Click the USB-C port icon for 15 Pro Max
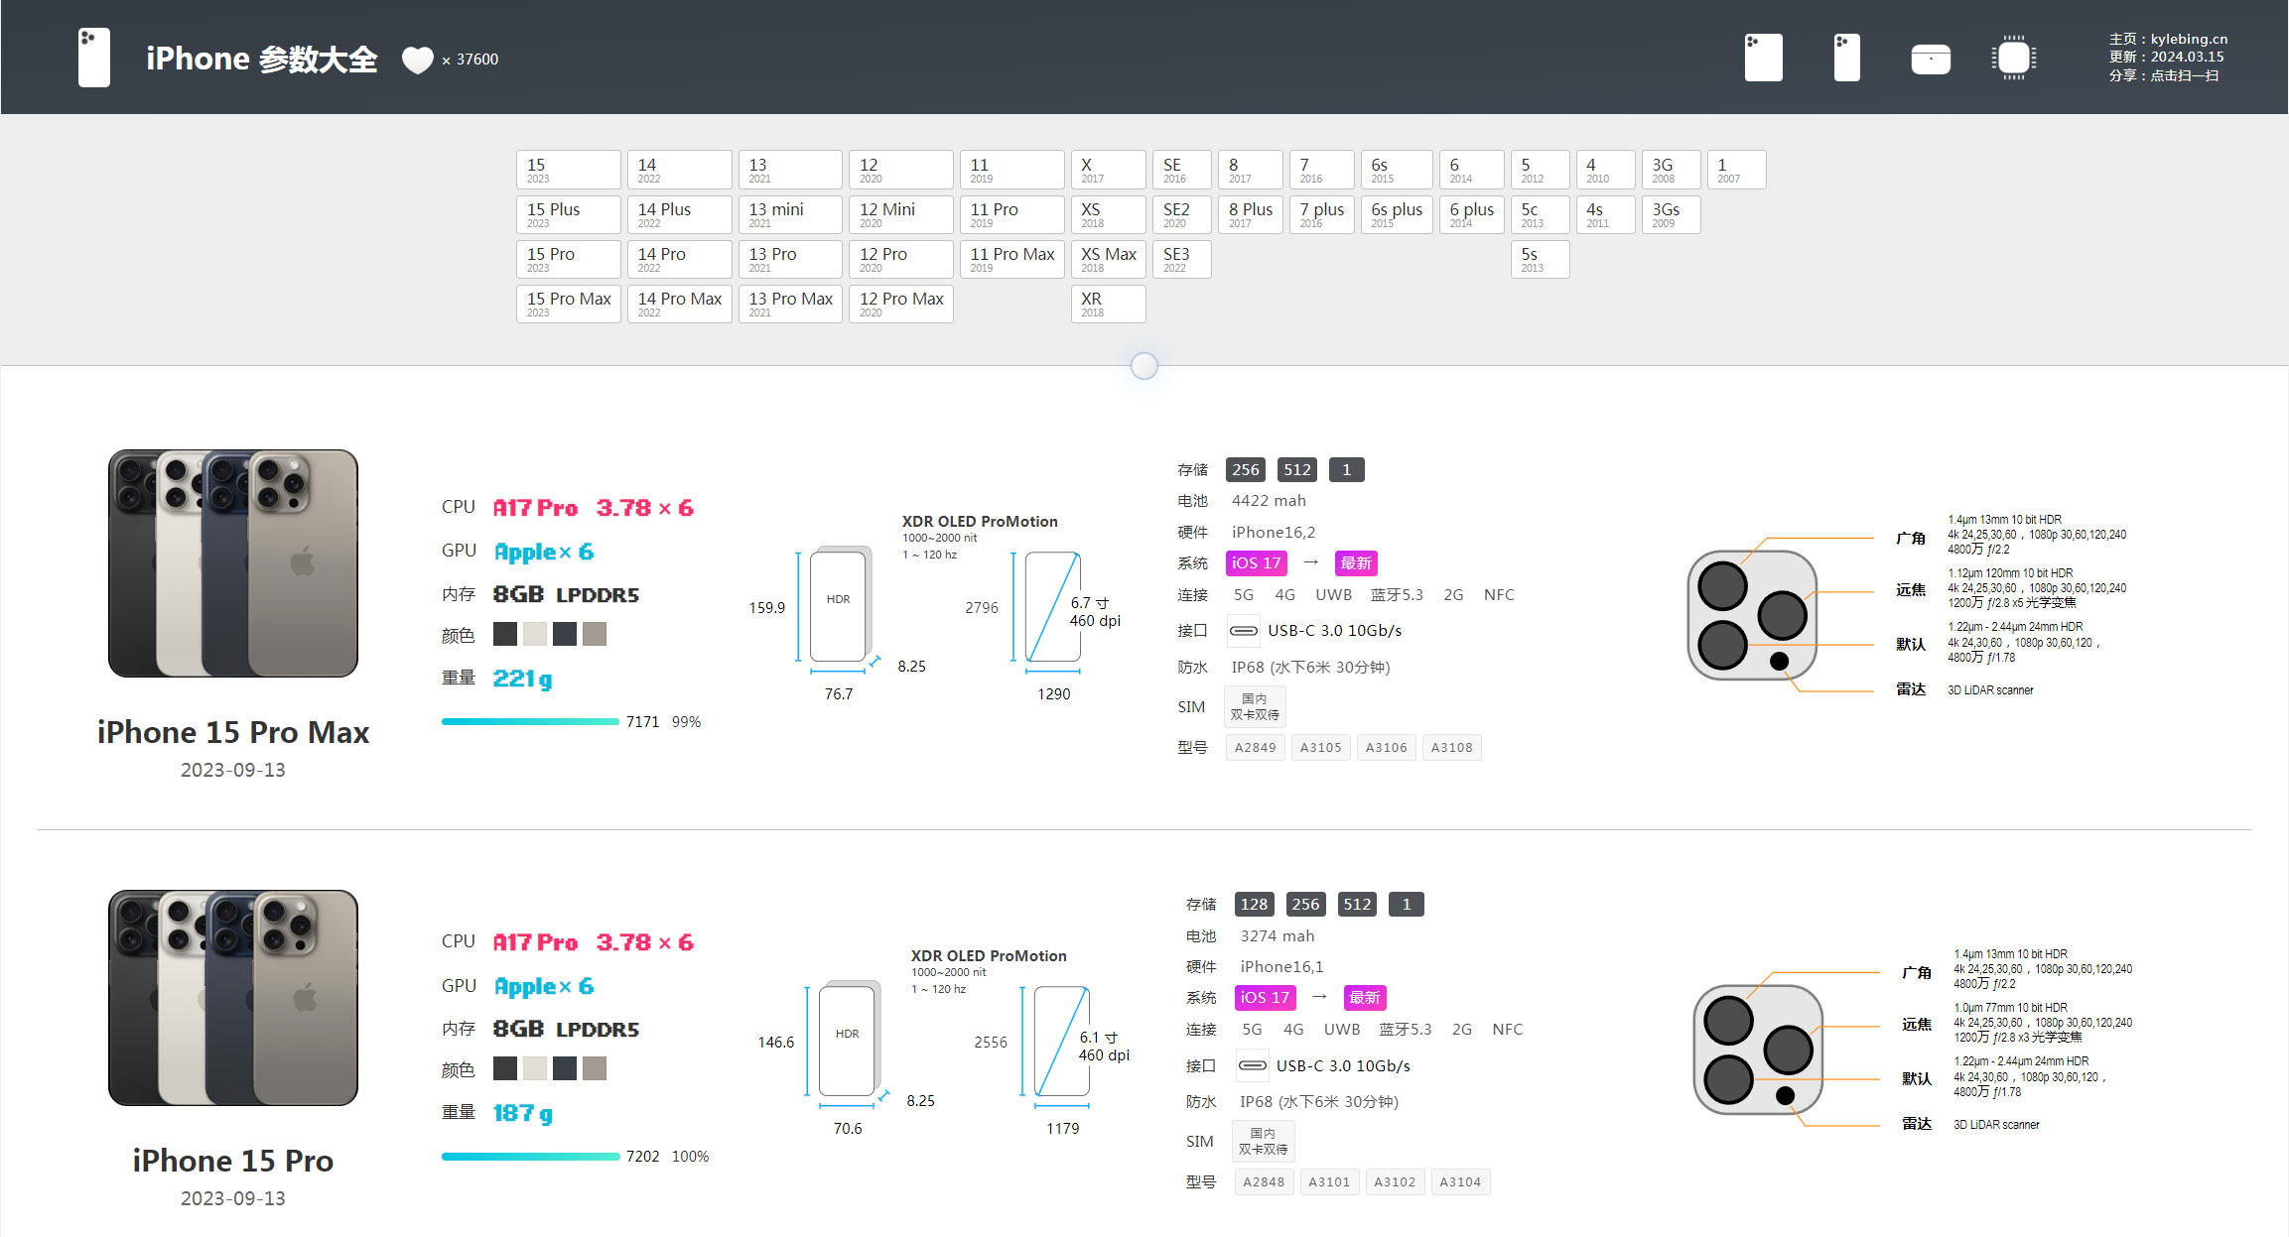Screen dimensions: 2289x1237 (1244, 631)
